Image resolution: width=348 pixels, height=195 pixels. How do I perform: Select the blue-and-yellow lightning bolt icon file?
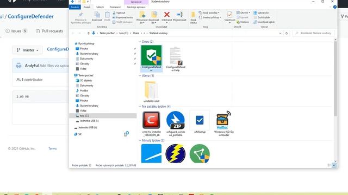click(x=175, y=153)
